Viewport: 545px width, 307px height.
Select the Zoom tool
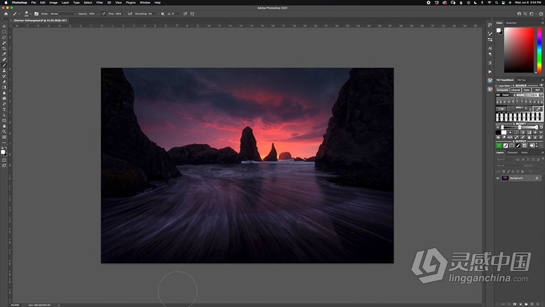click(4, 131)
